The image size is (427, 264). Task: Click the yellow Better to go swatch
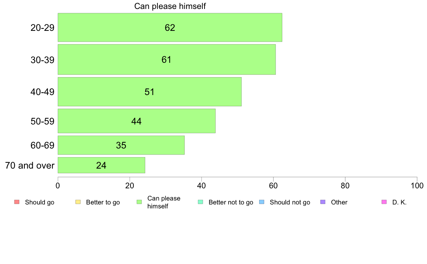click(78, 202)
